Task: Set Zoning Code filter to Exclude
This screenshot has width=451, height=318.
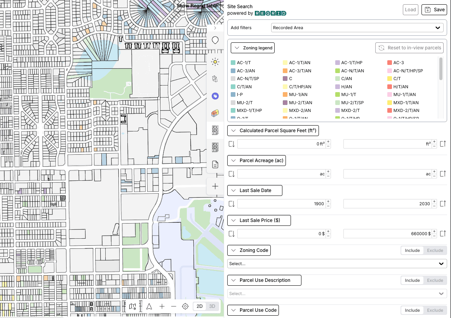Action: 435,250
